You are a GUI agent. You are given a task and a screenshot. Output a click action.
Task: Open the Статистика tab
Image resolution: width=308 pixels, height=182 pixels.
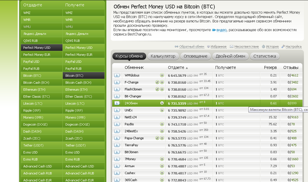click(265, 56)
